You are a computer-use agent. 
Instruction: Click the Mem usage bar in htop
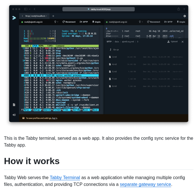coord(40,38)
